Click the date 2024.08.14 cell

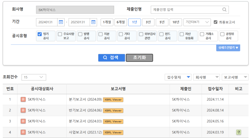215,110
